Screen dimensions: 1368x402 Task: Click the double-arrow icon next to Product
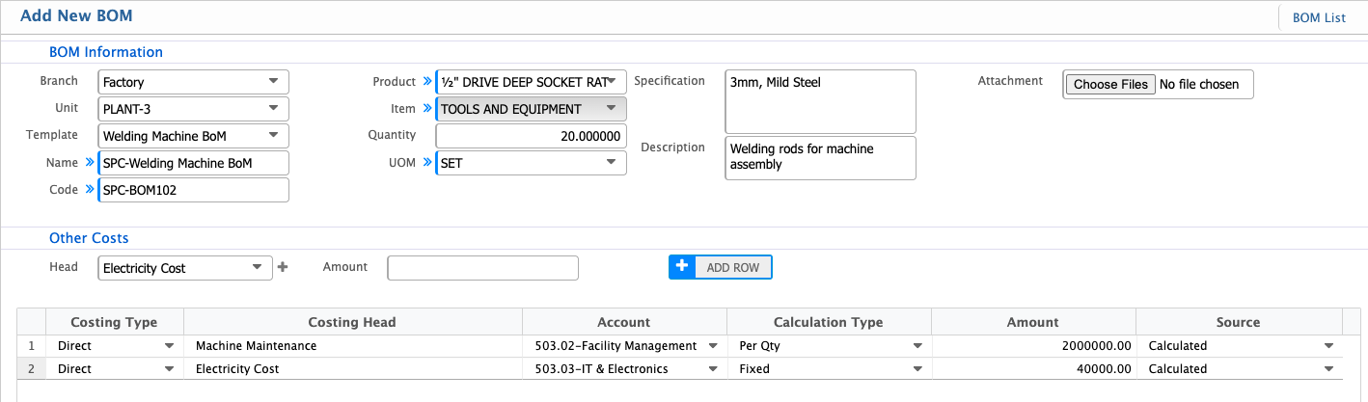427,82
